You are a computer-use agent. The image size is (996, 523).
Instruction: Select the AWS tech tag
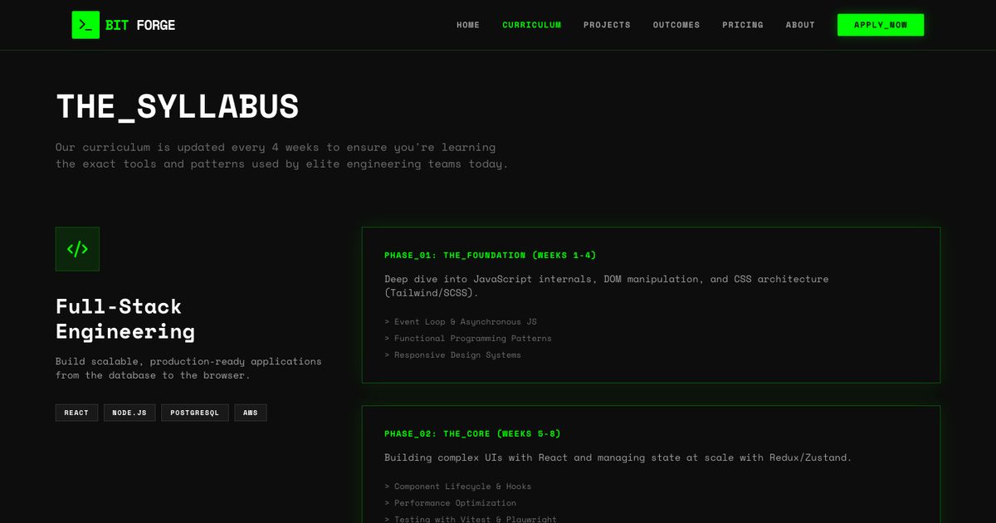(x=251, y=413)
